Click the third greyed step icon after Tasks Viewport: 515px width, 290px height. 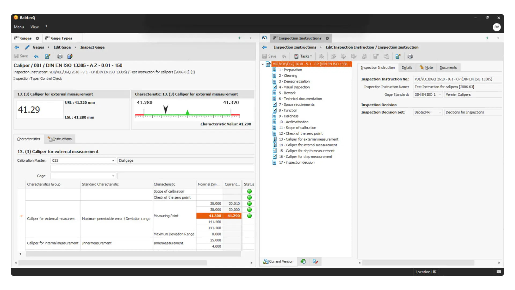pyautogui.click(x=343, y=56)
